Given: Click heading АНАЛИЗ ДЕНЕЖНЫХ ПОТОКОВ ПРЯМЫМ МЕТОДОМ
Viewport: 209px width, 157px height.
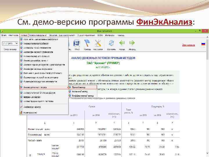Looking at the screenshot, I should coord(103,58).
